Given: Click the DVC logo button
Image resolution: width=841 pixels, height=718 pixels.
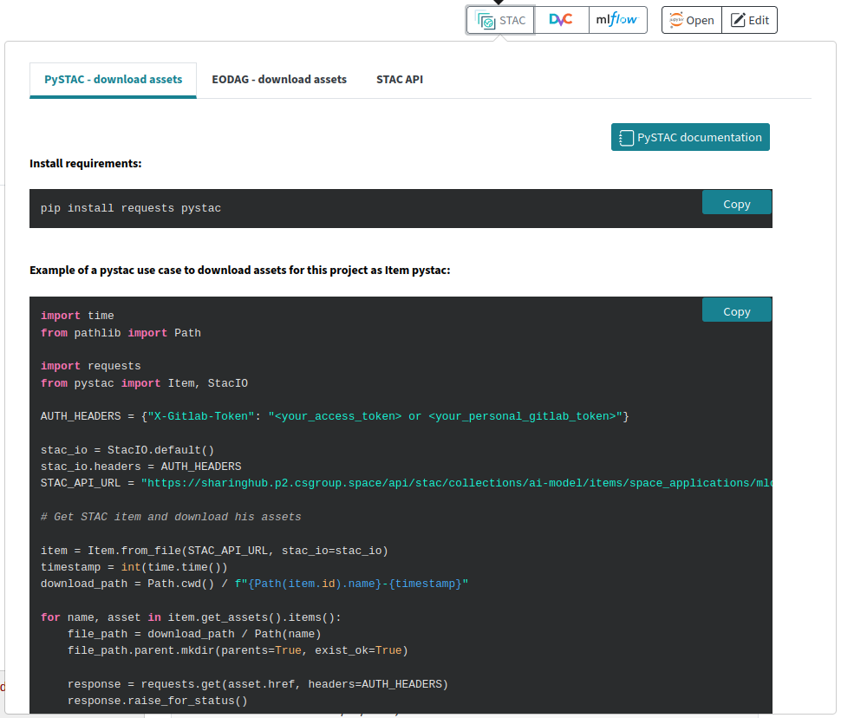Looking at the screenshot, I should 561,20.
